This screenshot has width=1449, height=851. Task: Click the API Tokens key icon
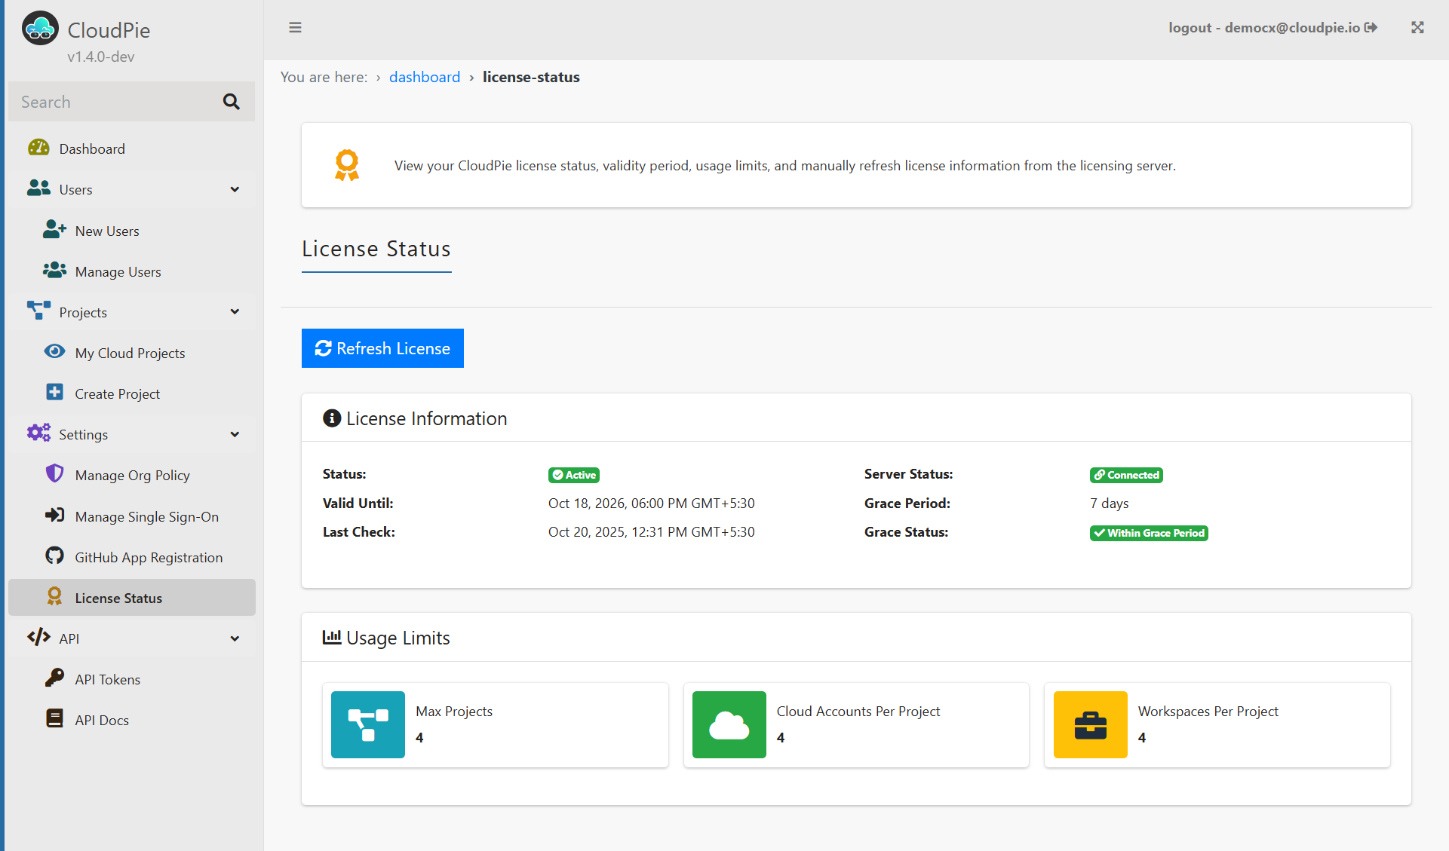click(54, 678)
